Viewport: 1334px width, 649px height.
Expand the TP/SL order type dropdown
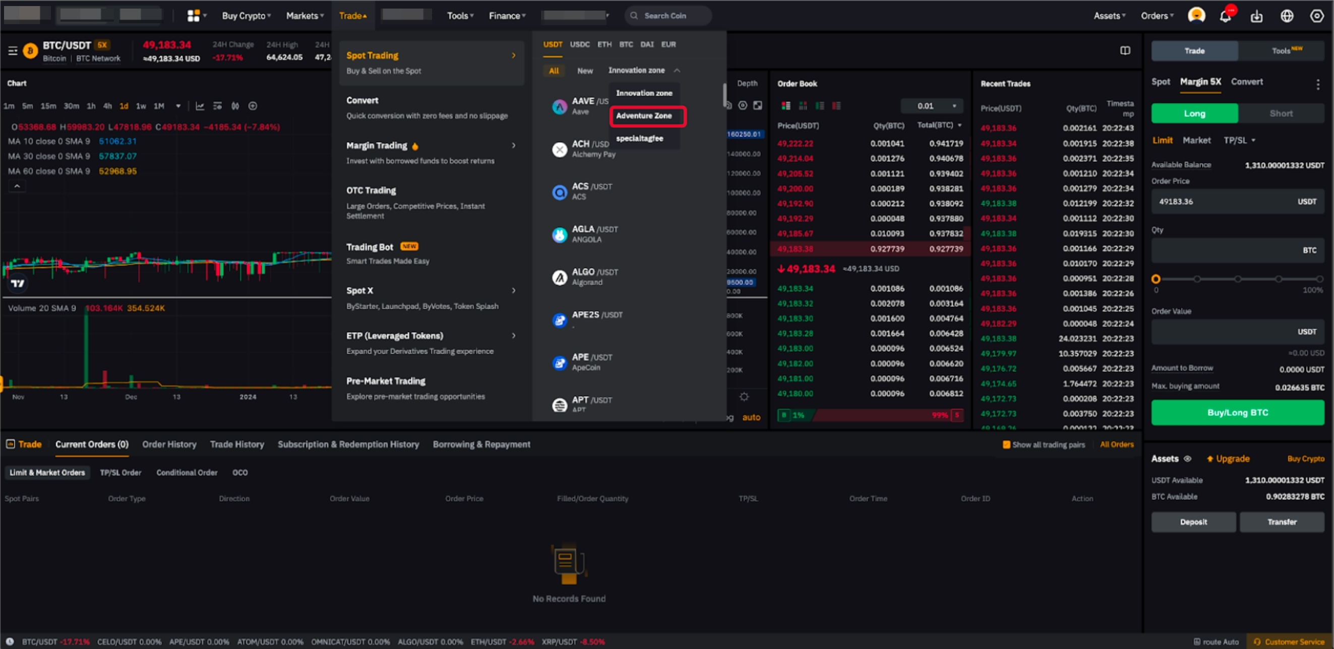click(x=1239, y=140)
